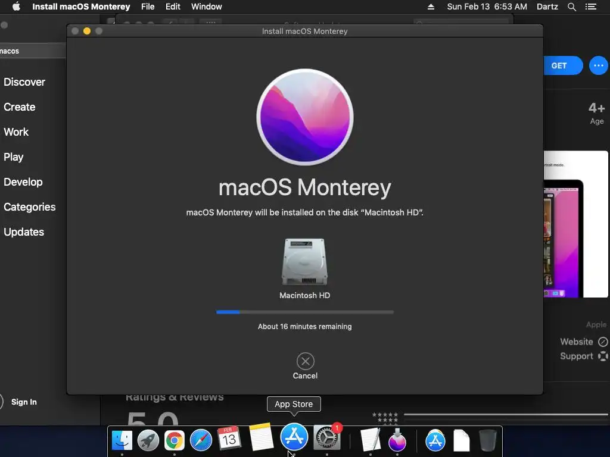
Task: Open System Preferences from the Dock
Action: 327,438
